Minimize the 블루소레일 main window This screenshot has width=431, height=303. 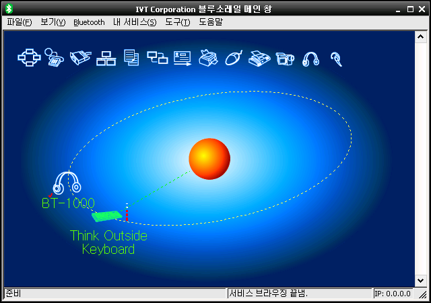[x=398, y=9]
